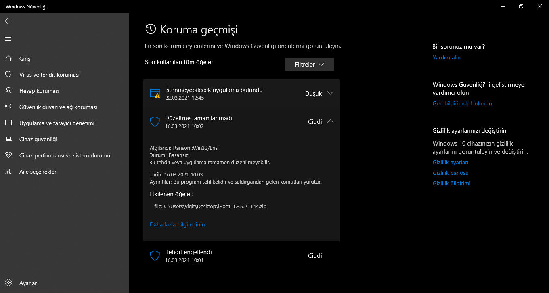Close the Windows Güvenliği window
This screenshot has height=293, width=549.
(x=540, y=6)
